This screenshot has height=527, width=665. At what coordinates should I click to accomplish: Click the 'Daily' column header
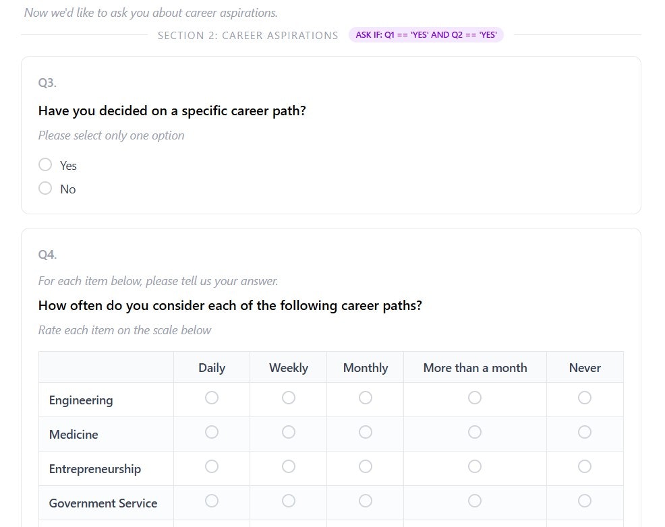click(x=211, y=367)
